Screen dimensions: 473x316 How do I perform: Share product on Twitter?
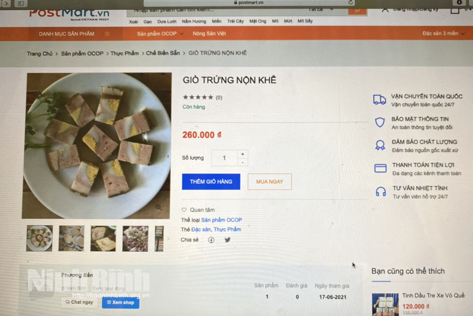point(227,240)
